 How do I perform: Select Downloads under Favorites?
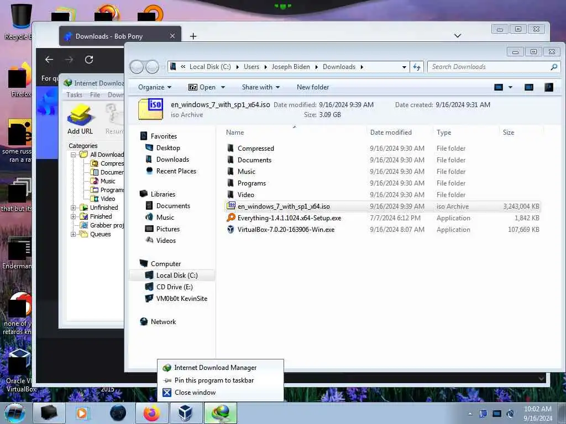coord(172,160)
